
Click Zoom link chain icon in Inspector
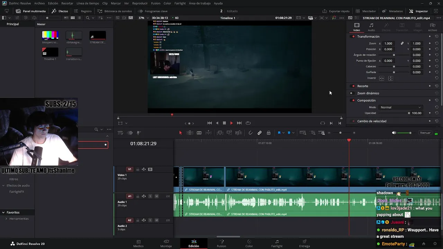point(402,44)
